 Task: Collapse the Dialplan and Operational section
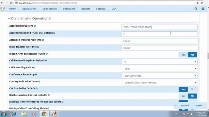[9, 18]
